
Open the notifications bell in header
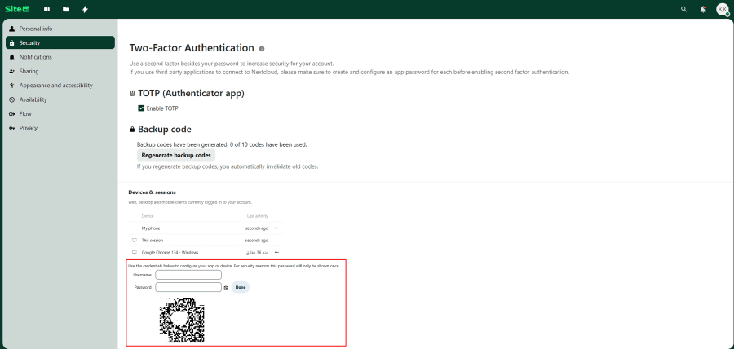tap(703, 9)
